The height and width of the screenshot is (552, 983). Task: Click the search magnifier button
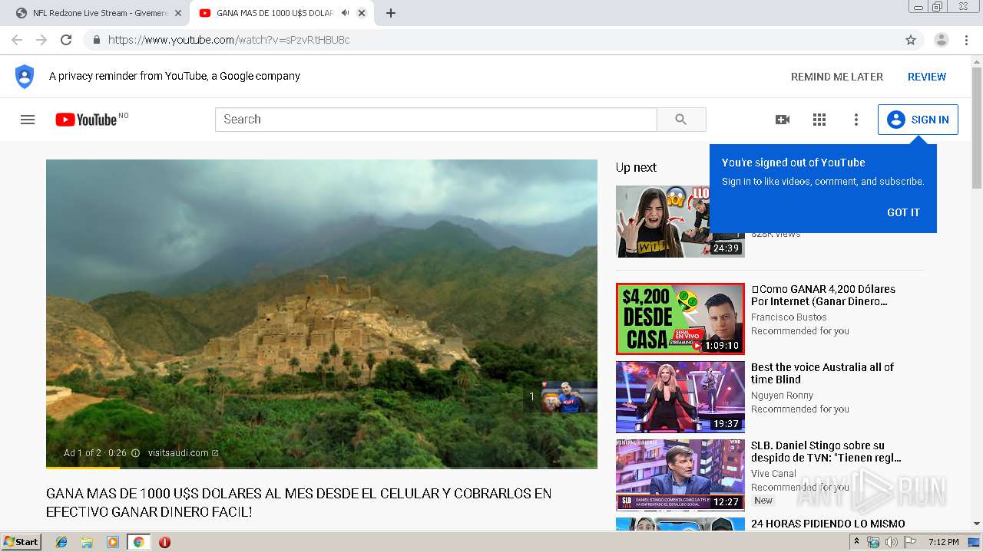tap(681, 120)
